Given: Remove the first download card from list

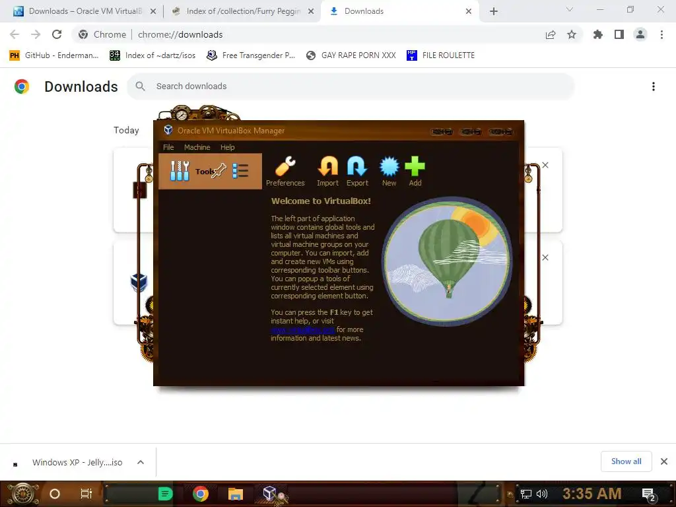Looking at the screenshot, I should [545, 165].
